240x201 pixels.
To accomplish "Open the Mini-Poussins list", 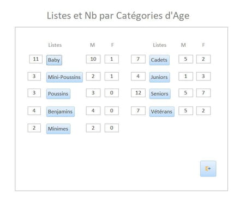I will tap(64, 77).
